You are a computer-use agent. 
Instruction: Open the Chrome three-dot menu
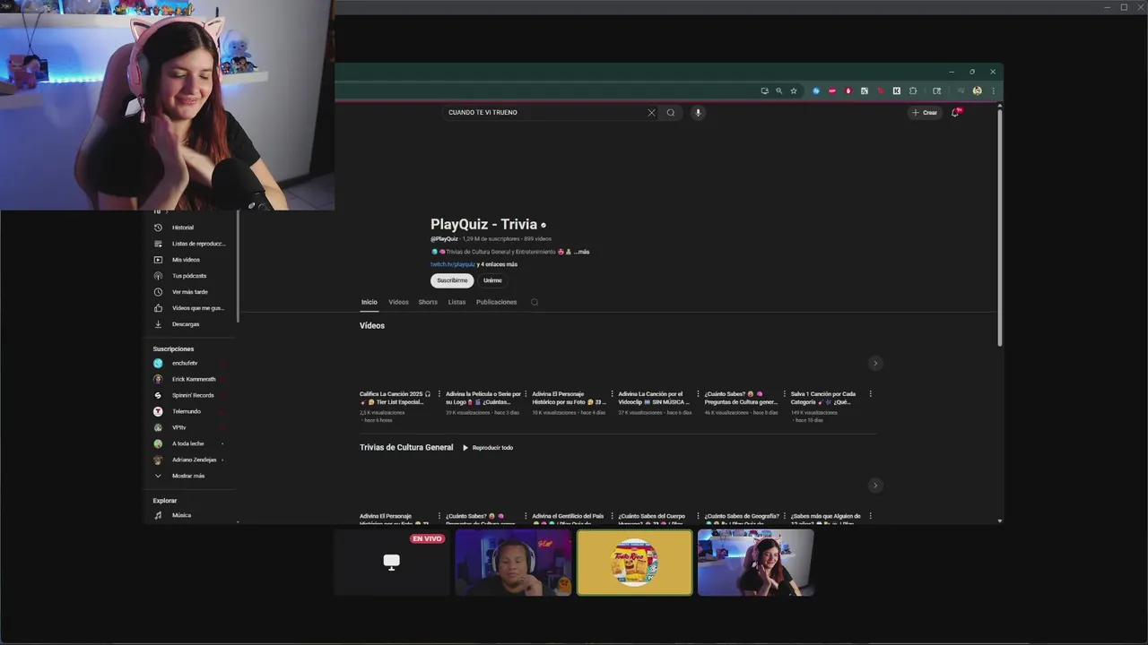(993, 90)
